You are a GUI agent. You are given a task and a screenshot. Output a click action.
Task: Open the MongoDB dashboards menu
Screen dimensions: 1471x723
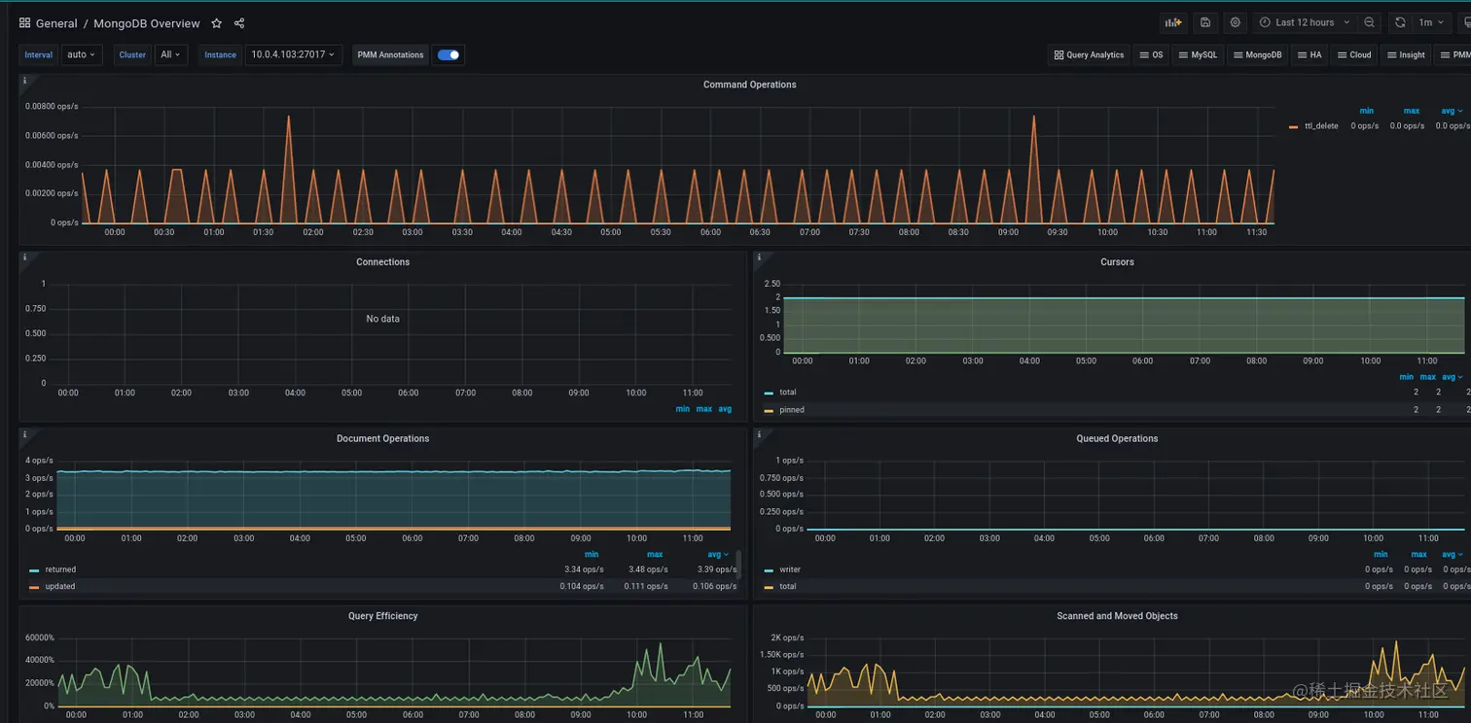pyautogui.click(x=1257, y=55)
